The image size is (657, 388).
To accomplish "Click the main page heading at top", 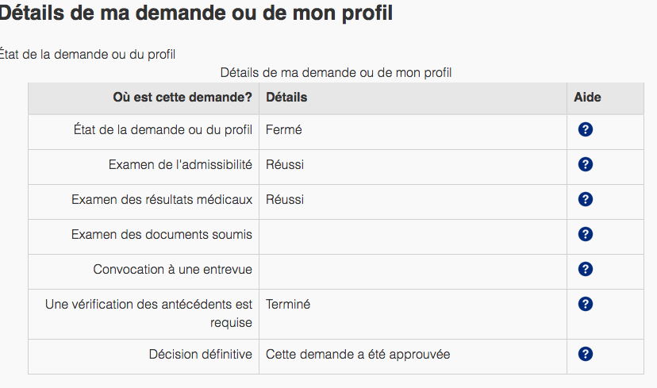I will click(195, 13).
